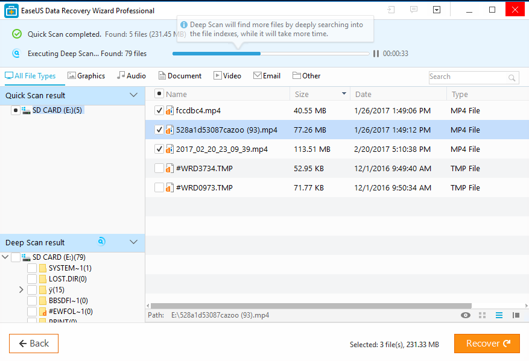Uncheck 2017_02_20_23_09_39.mp4 checkbox
This screenshot has width=529, height=361.
[x=159, y=149]
